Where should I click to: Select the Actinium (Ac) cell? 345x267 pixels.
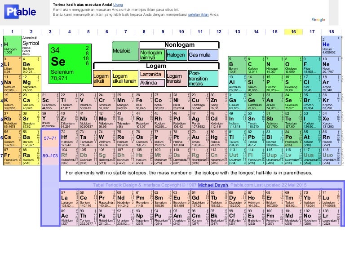69,217
